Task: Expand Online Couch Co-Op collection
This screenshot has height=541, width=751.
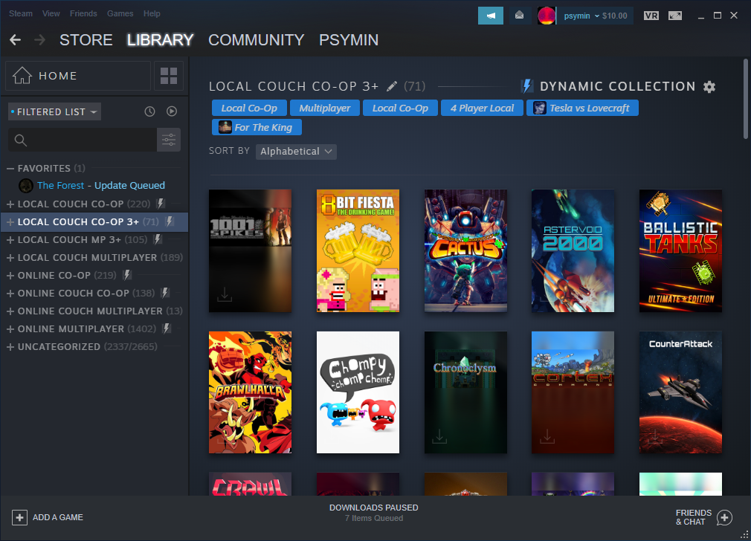Action: pos(10,293)
